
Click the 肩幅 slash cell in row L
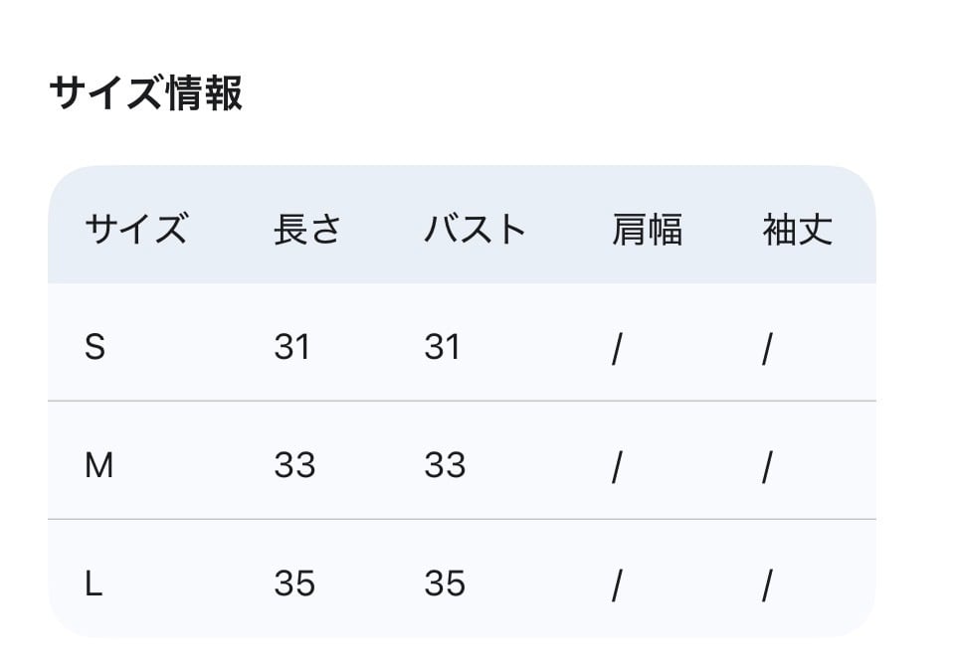coord(617,587)
